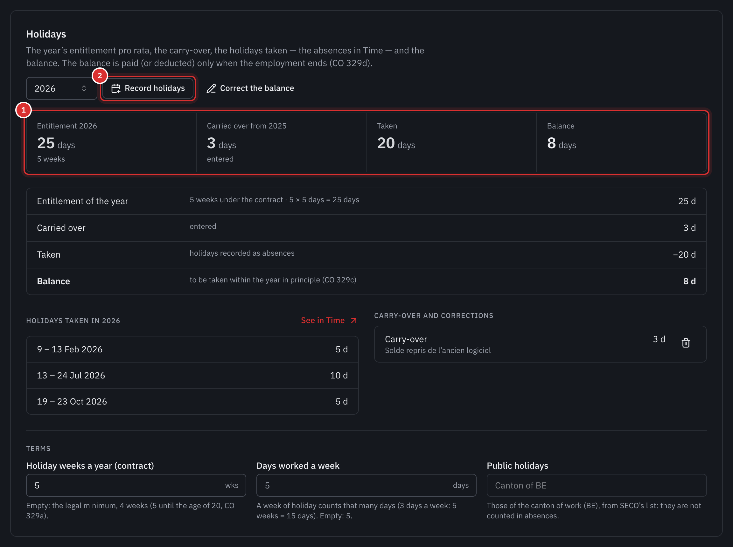
Task: Click Correct the balance
Action: pos(250,88)
